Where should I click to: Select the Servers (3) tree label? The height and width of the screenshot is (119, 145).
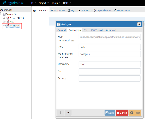coord(11,14)
